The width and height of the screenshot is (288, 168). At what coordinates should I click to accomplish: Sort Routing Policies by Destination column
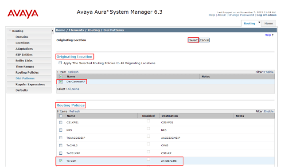coord(170,116)
